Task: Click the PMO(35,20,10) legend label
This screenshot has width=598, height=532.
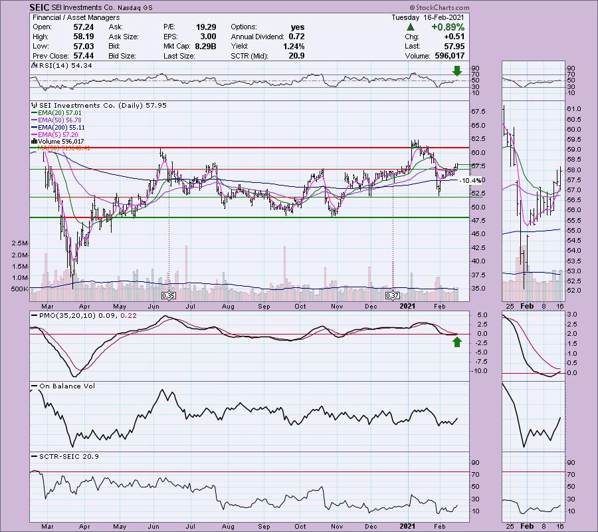Action: click(x=84, y=316)
